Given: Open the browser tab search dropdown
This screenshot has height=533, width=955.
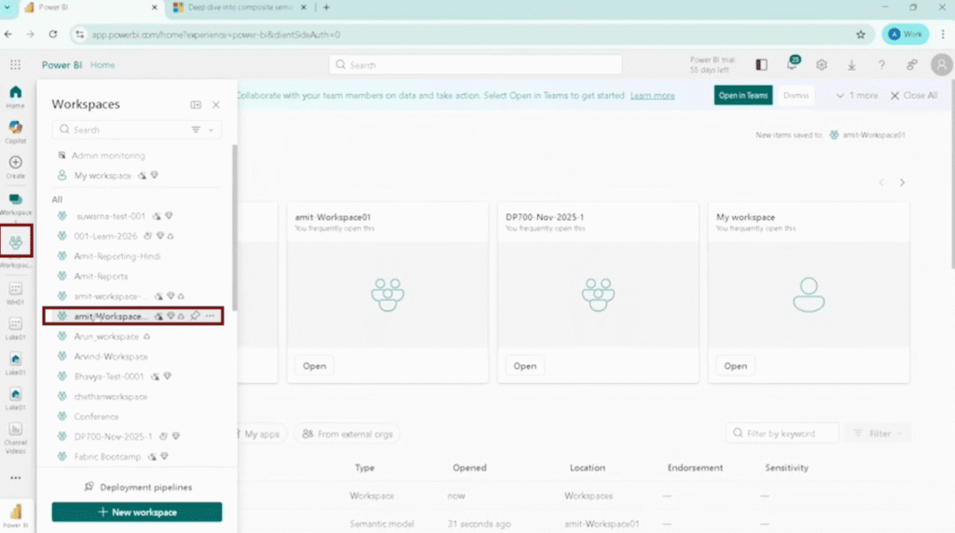Looking at the screenshot, I should click(7, 7).
